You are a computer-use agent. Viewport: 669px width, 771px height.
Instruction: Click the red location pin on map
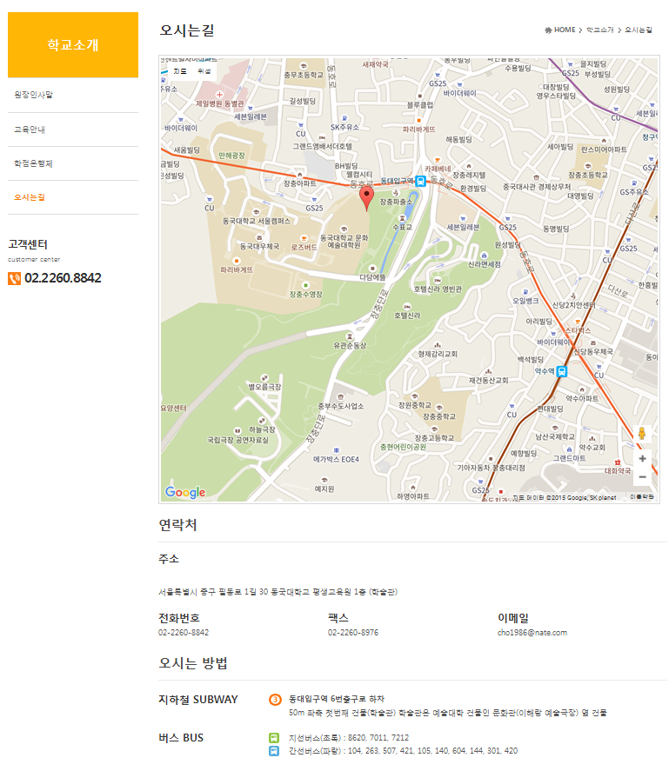point(367,197)
